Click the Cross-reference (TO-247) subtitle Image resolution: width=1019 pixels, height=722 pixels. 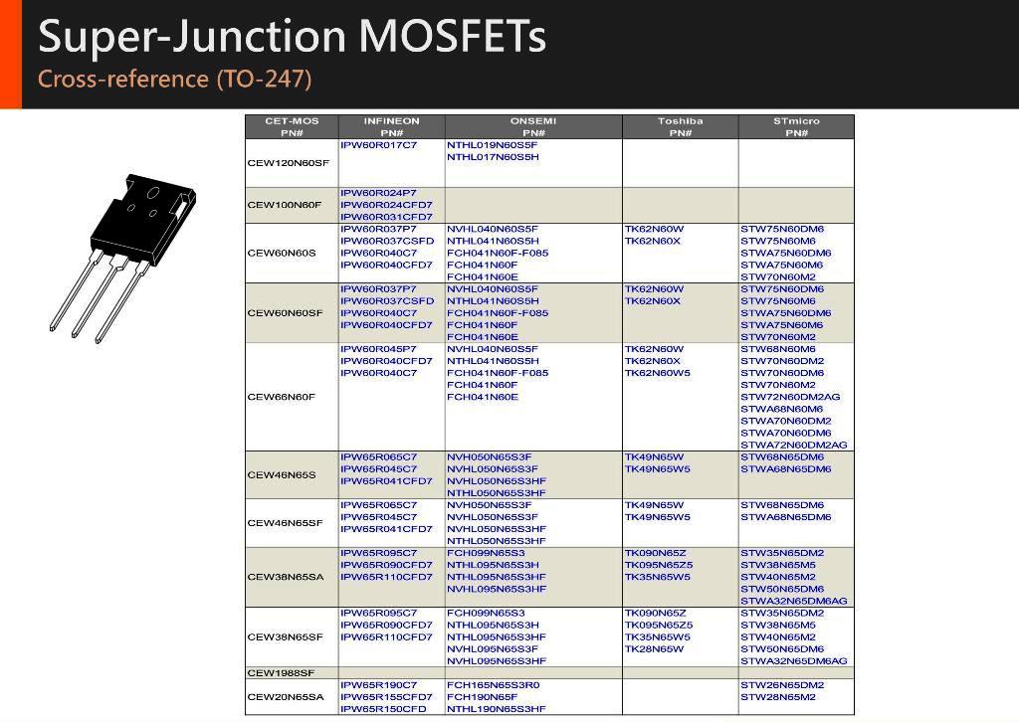pos(174,79)
